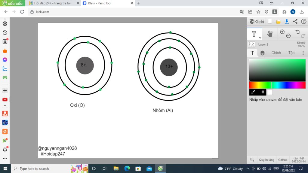This screenshot has width=308, height=173.
Task: Open File Explorer from taskbar
Action: pyautogui.click(x=116, y=168)
